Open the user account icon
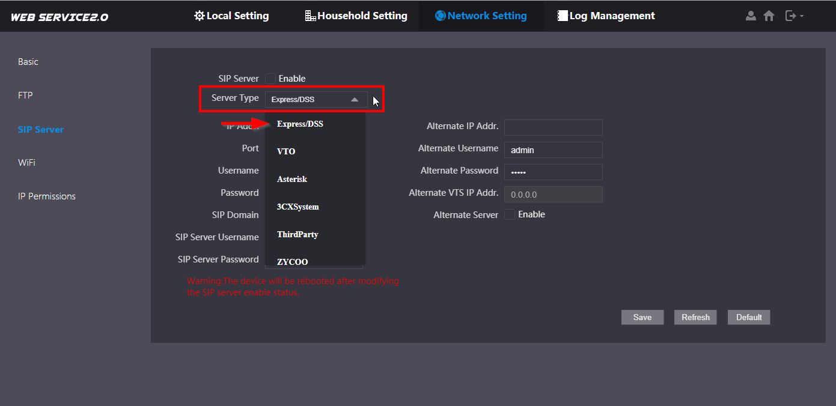The image size is (836, 406). [751, 16]
